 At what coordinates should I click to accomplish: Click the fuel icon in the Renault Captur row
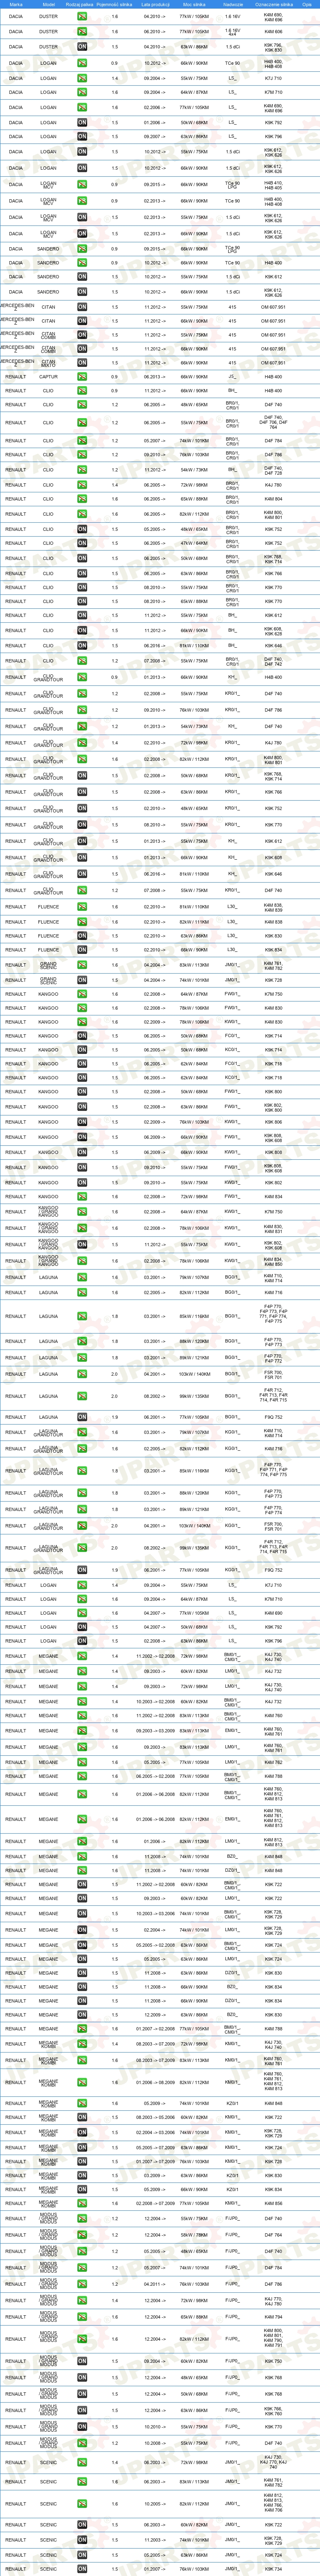[x=82, y=377]
